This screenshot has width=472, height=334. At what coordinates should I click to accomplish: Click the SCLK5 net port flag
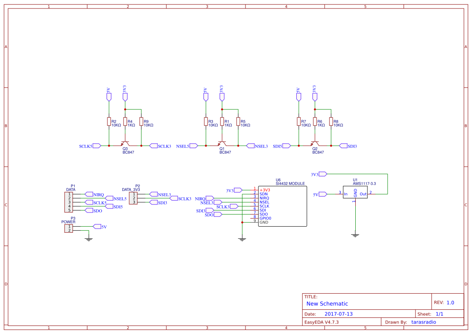96,146
